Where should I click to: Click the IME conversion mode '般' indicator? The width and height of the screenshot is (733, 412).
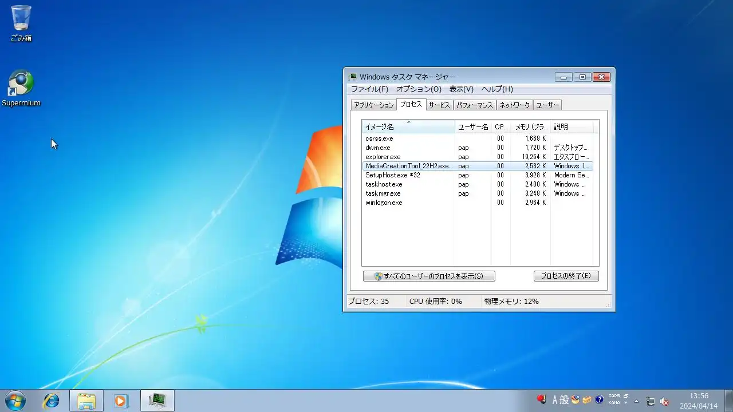564,400
